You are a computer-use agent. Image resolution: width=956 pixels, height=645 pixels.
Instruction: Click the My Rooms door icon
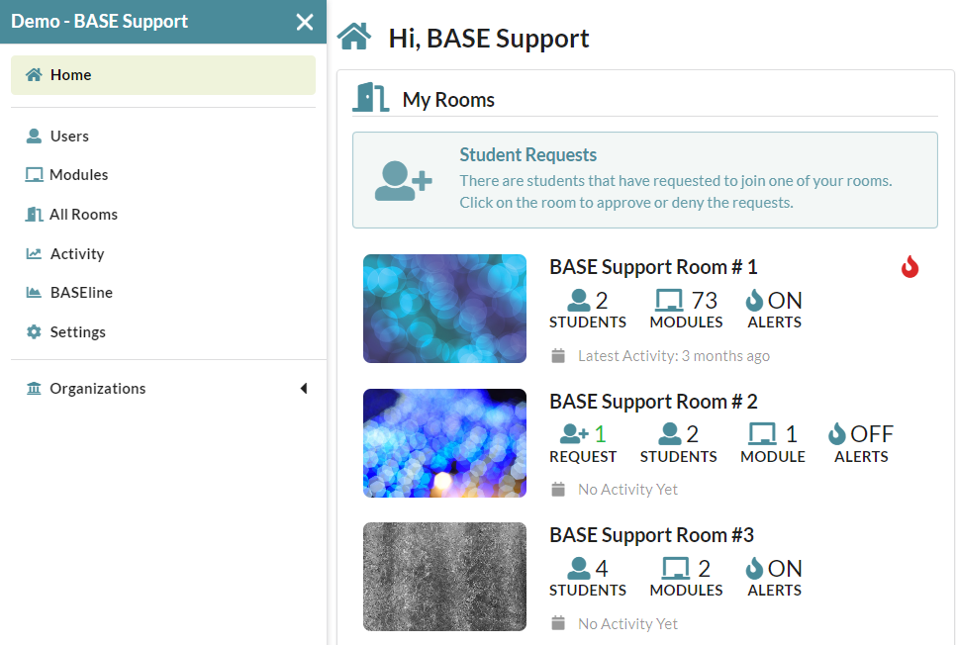pyautogui.click(x=371, y=98)
